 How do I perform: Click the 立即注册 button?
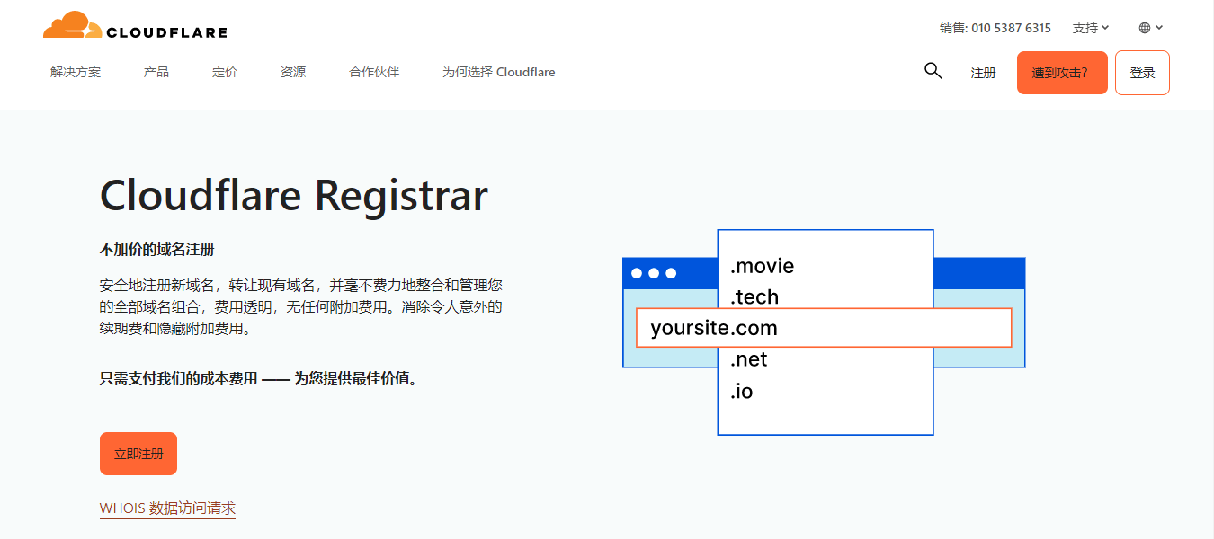tap(138, 454)
